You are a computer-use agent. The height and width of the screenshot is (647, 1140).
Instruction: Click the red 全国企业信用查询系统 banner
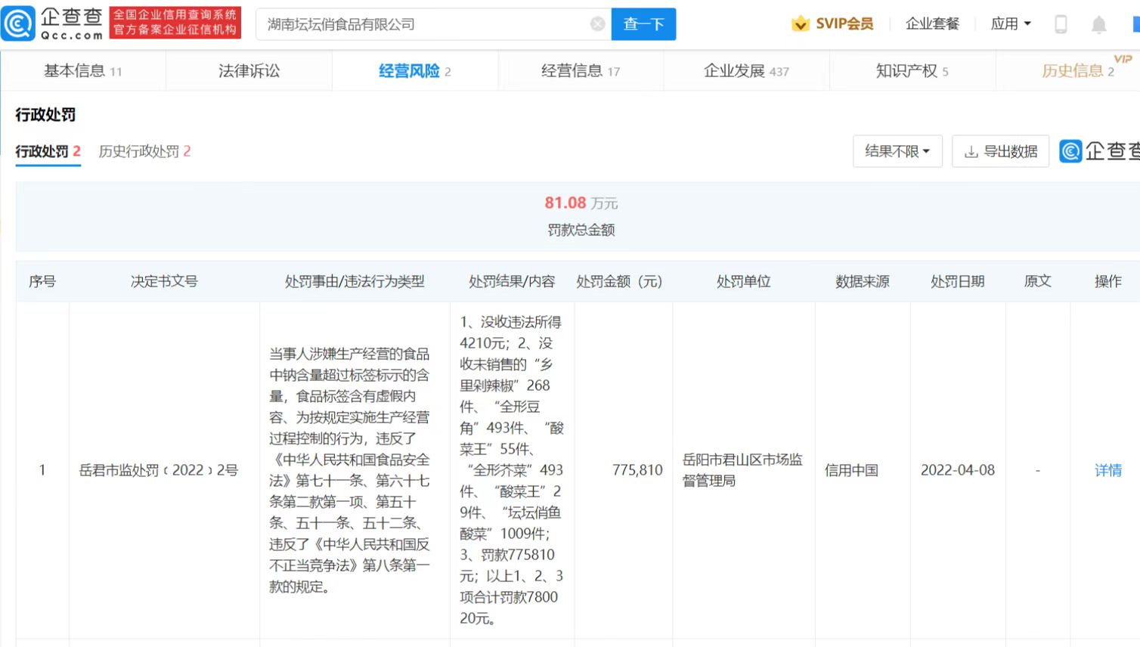[175, 23]
